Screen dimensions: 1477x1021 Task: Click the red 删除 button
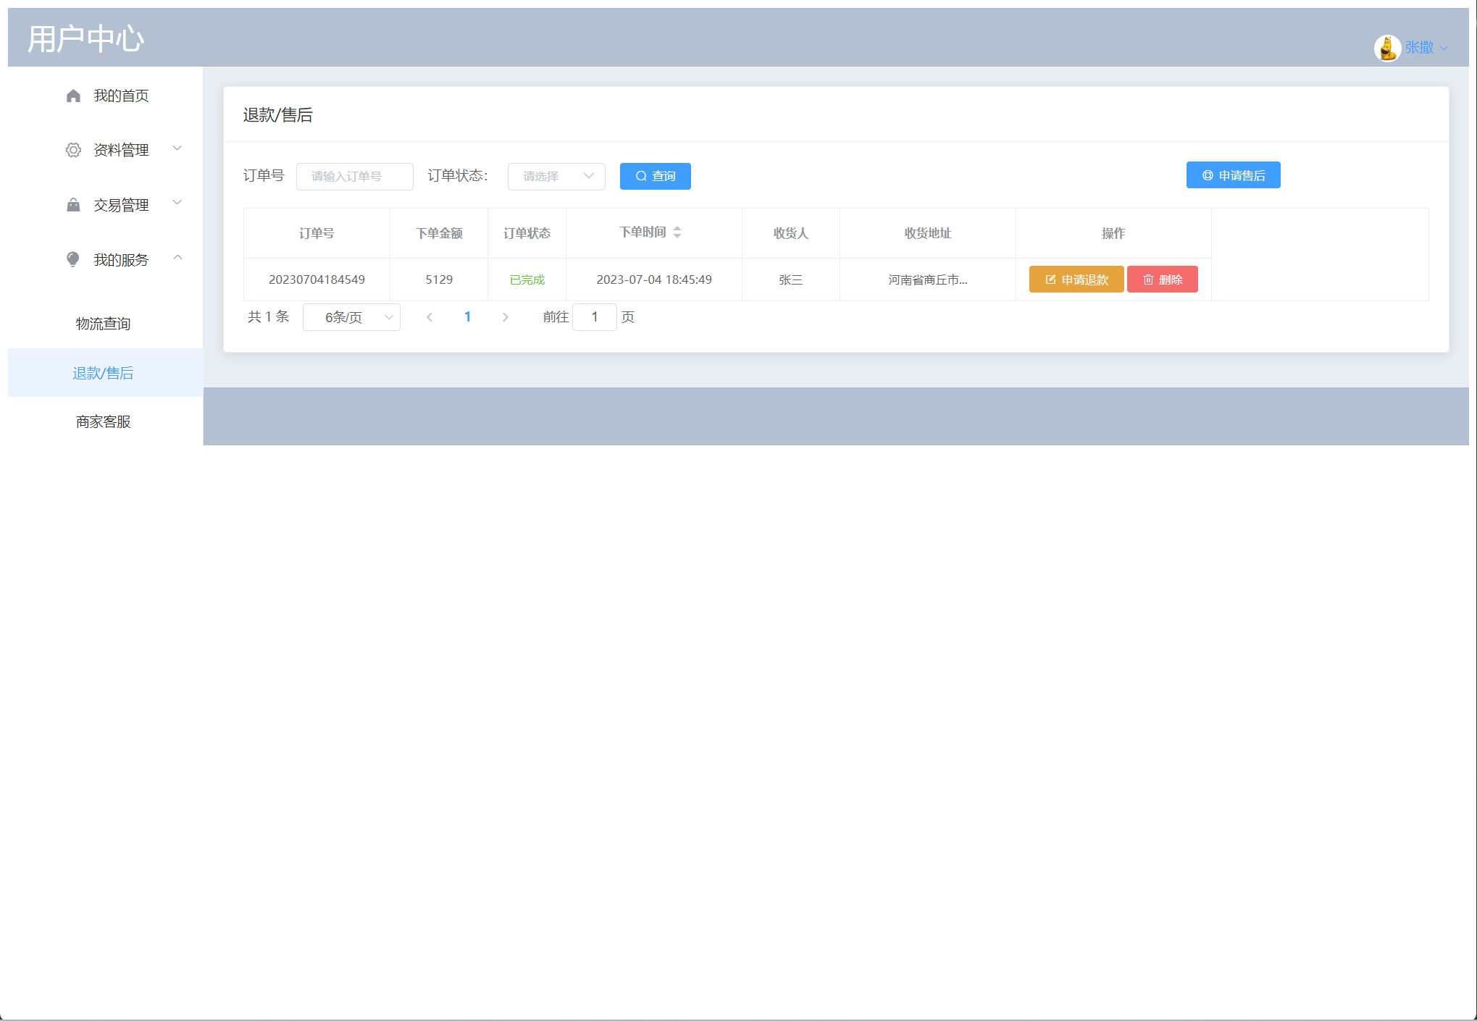tap(1162, 280)
